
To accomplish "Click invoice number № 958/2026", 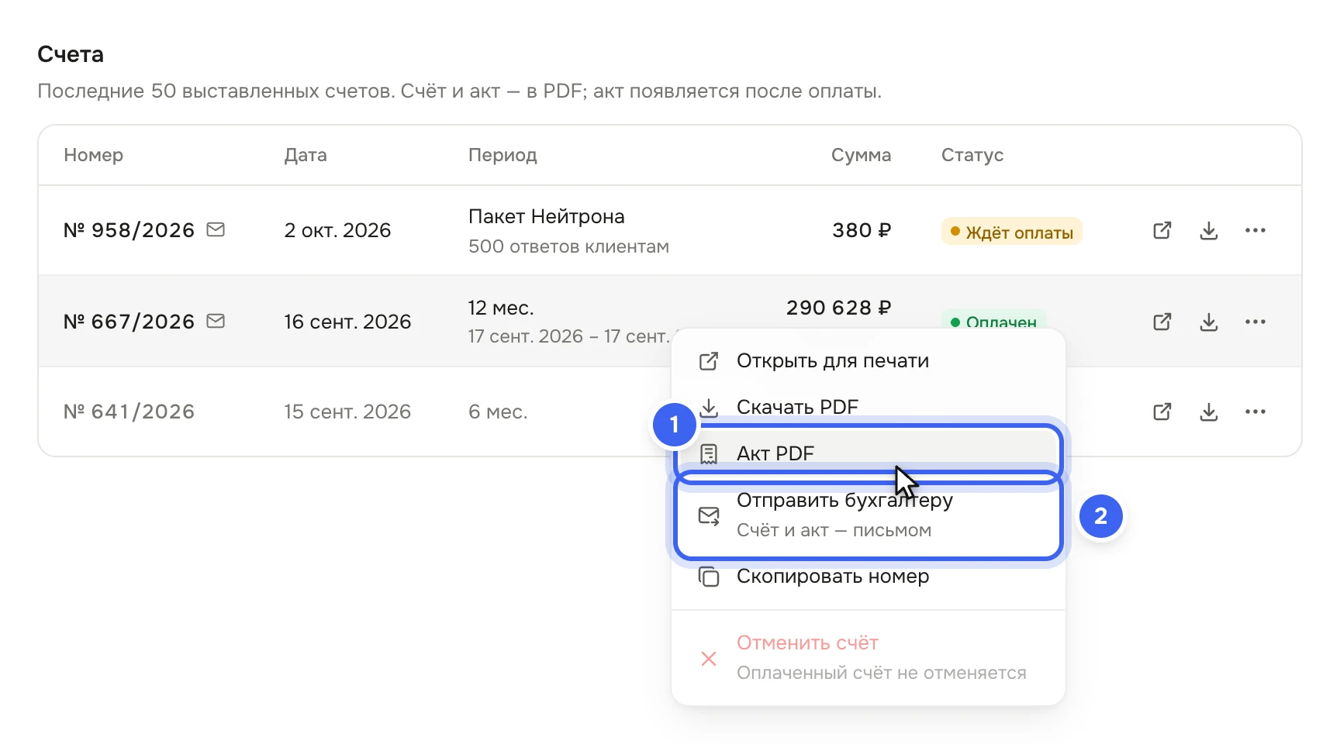I will (129, 230).
